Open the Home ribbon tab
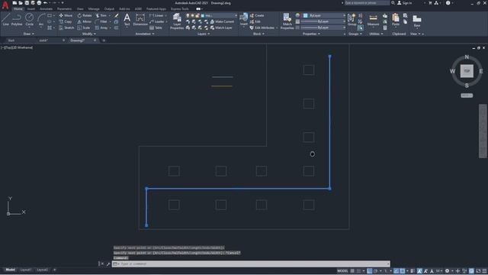488x275 pixels. tap(18, 9)
